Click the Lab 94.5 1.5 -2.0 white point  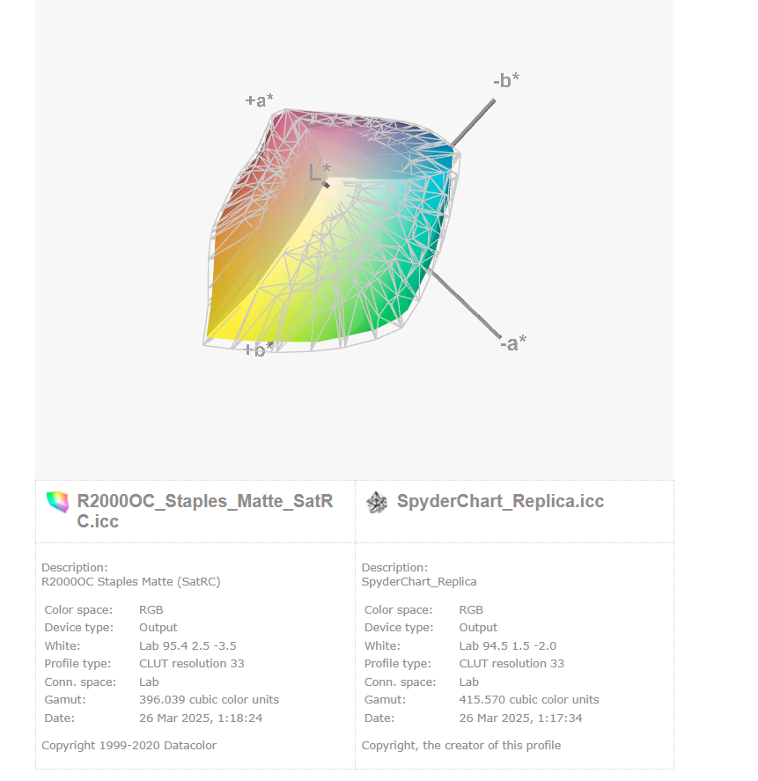pos(507,645)
